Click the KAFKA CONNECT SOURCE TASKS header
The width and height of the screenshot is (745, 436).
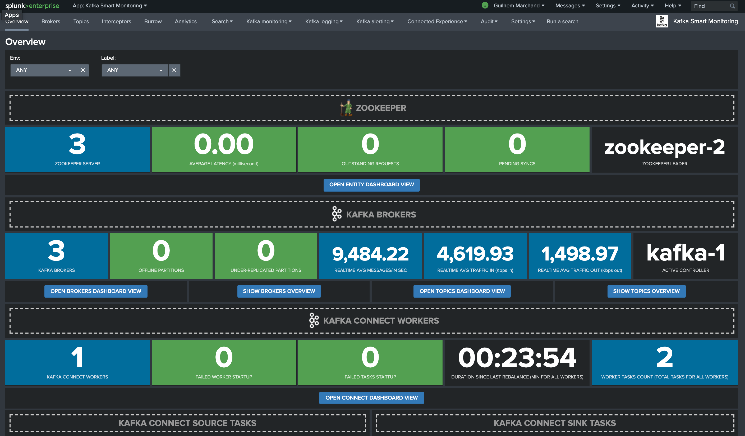(187, 423)
